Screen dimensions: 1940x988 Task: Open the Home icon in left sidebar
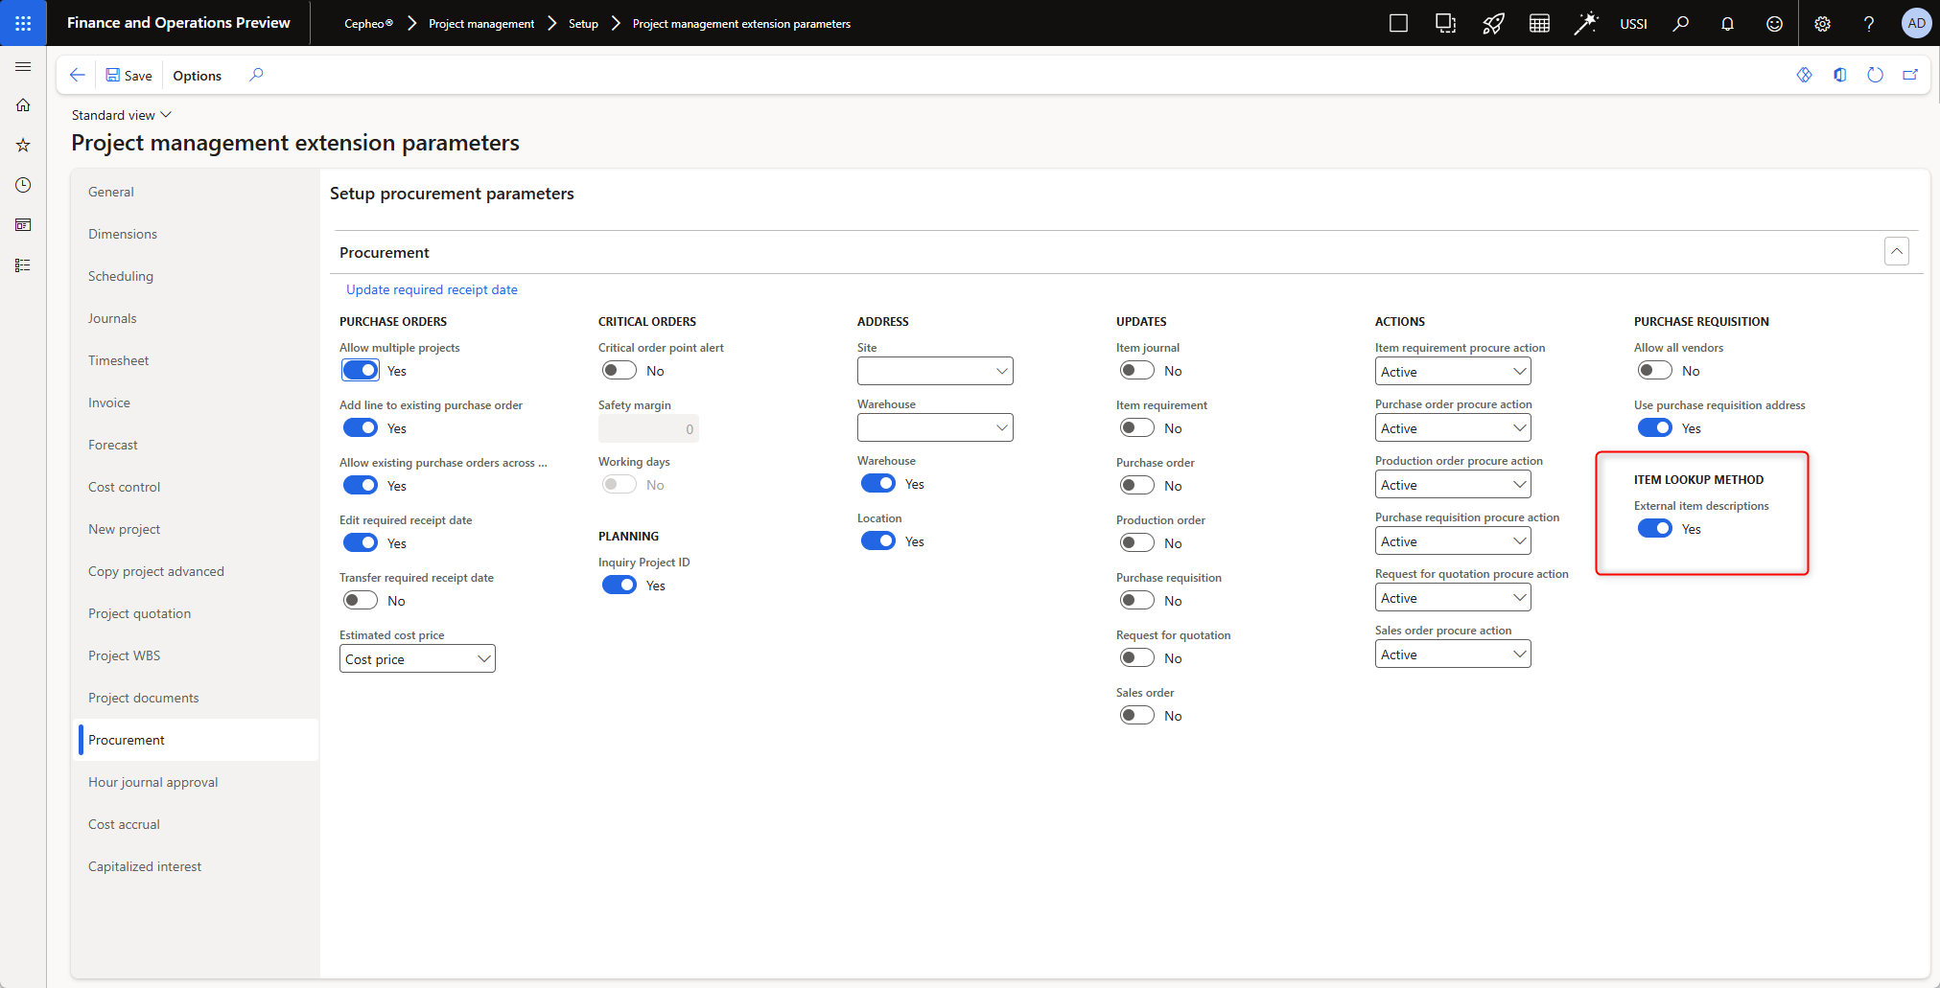(23, 105)
